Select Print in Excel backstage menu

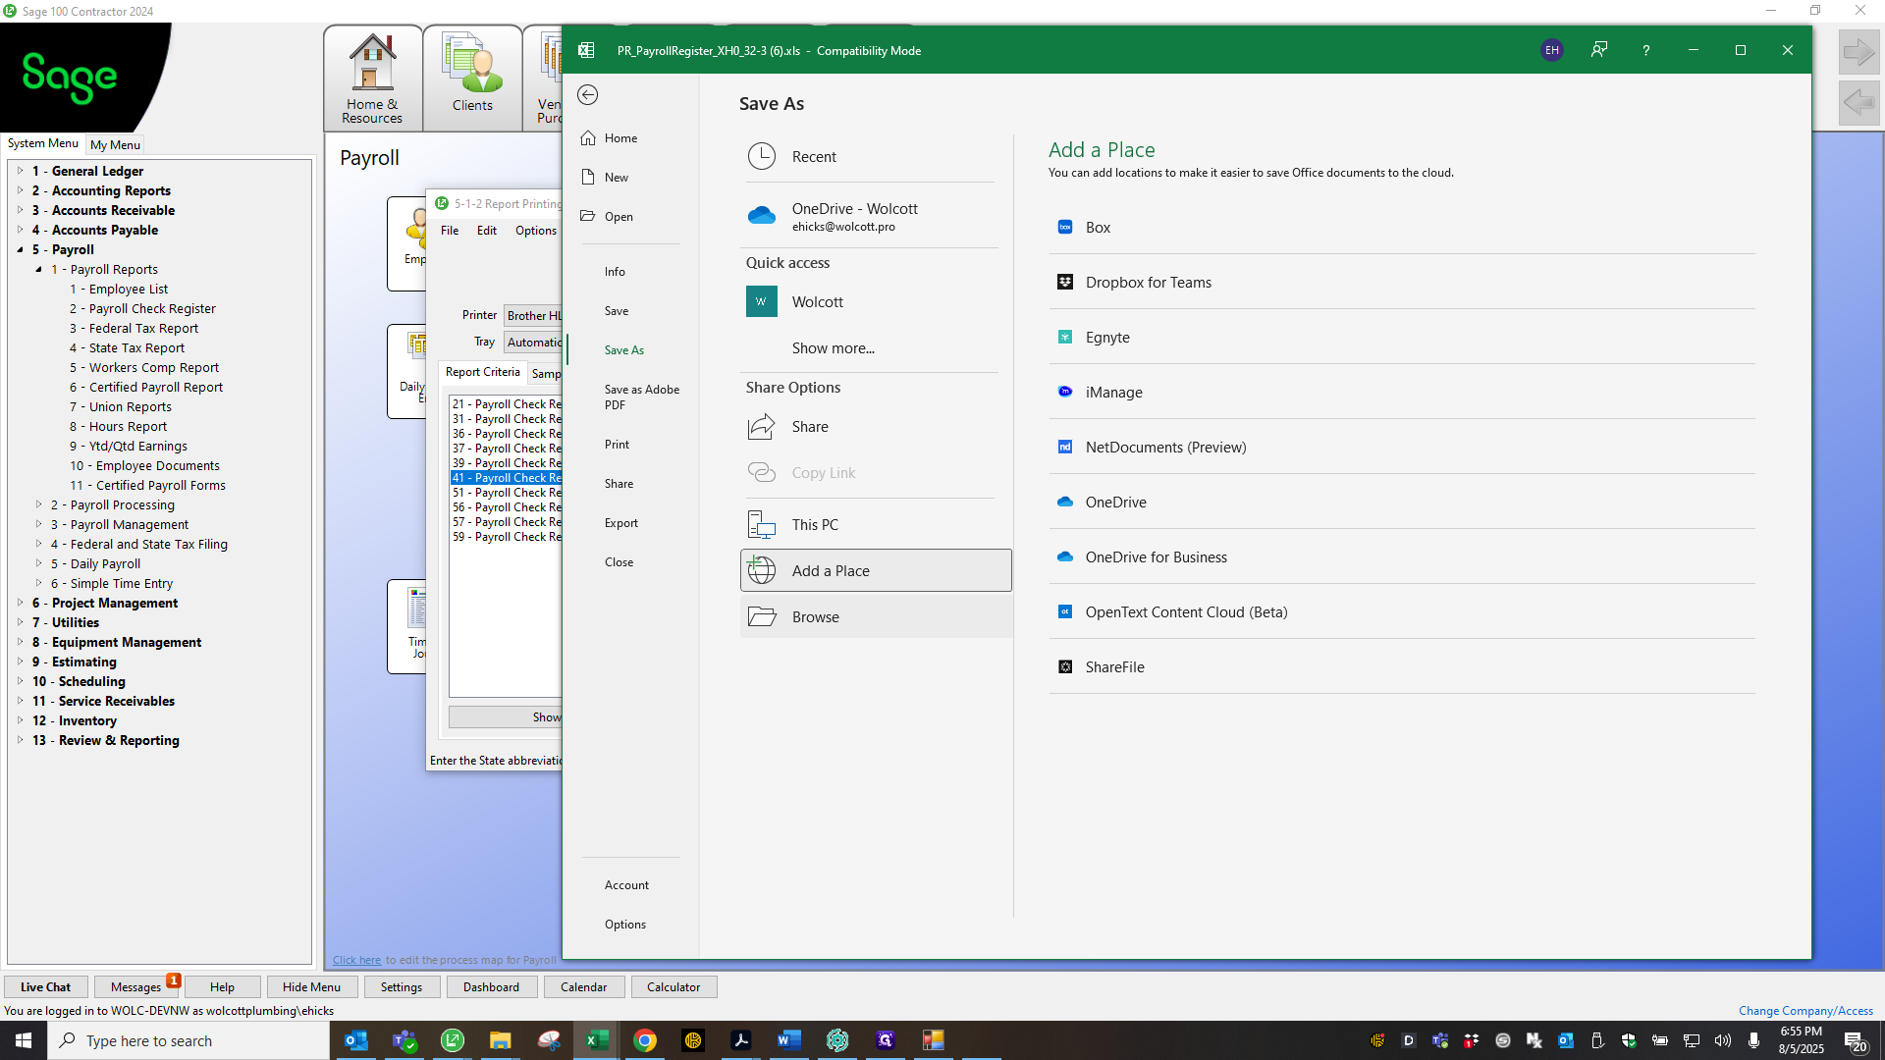(x=617, y=445)
